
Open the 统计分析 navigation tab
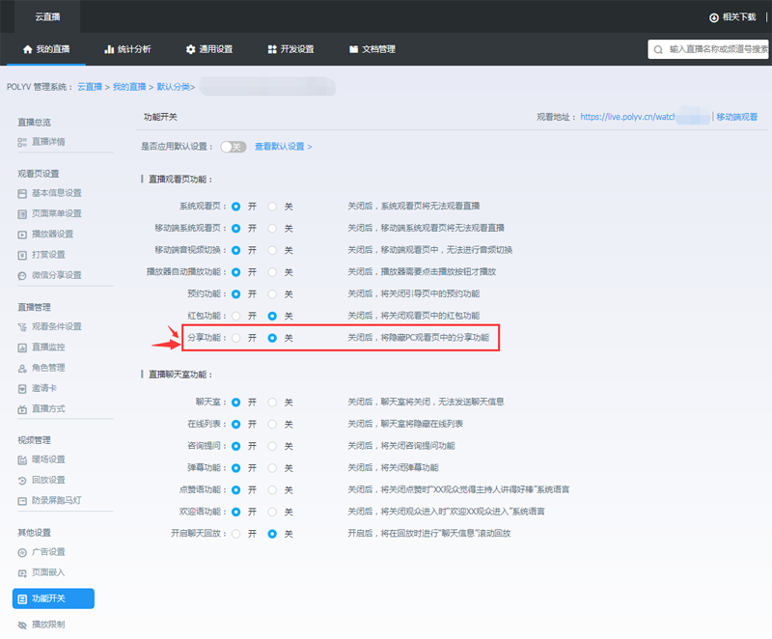pos(129,48)
